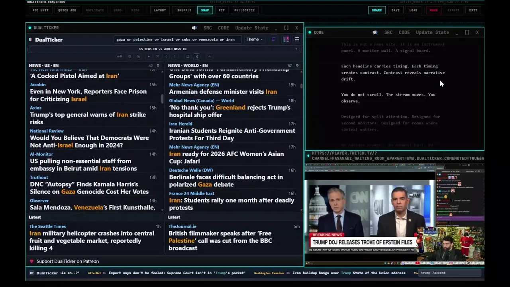The height and width of the screenshot is (287, 510).
Task: Click the share nodes icon in ticker toolbar
Action: 197,57
